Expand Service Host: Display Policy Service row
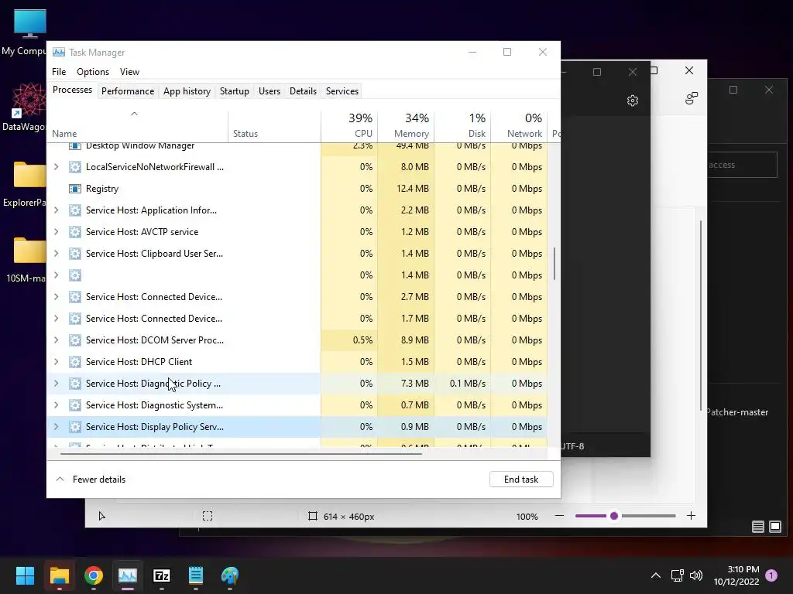This screenshot has width=793, height=594. coord(56,427)
